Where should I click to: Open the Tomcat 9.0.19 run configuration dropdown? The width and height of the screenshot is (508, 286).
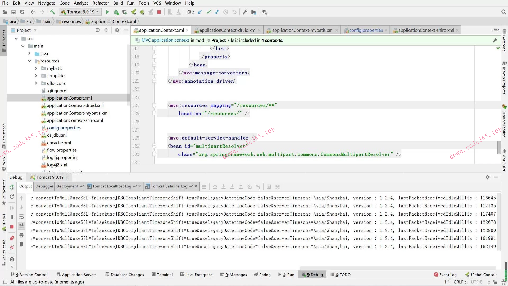tap(81, 12)
